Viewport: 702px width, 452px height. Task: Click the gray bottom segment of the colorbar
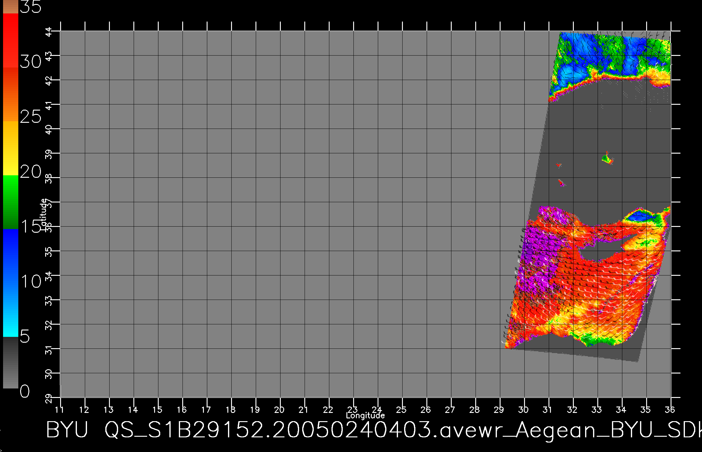[x=11, y=363]
